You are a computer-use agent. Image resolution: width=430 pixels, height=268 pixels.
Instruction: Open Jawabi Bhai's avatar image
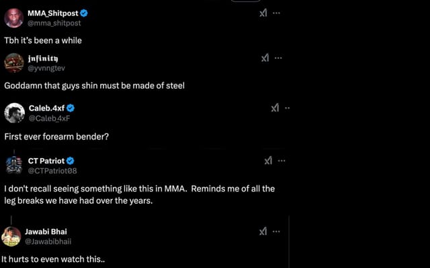(x=11, y=237)
